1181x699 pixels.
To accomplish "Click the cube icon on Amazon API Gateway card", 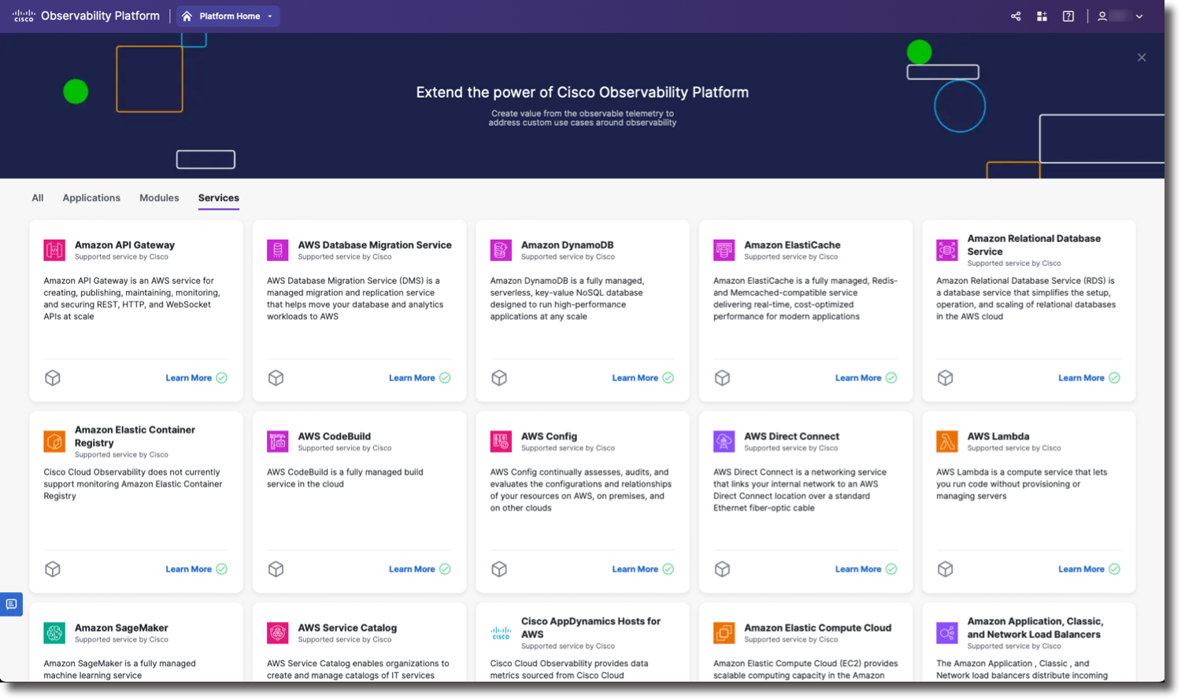I will 53,378.
